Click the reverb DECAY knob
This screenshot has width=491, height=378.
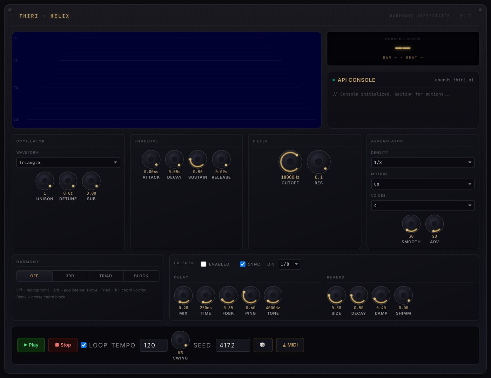(359, 296)
